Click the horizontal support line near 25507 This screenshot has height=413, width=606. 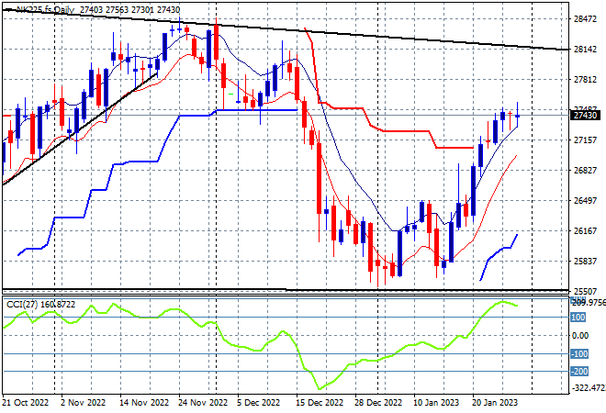(425, 289)
